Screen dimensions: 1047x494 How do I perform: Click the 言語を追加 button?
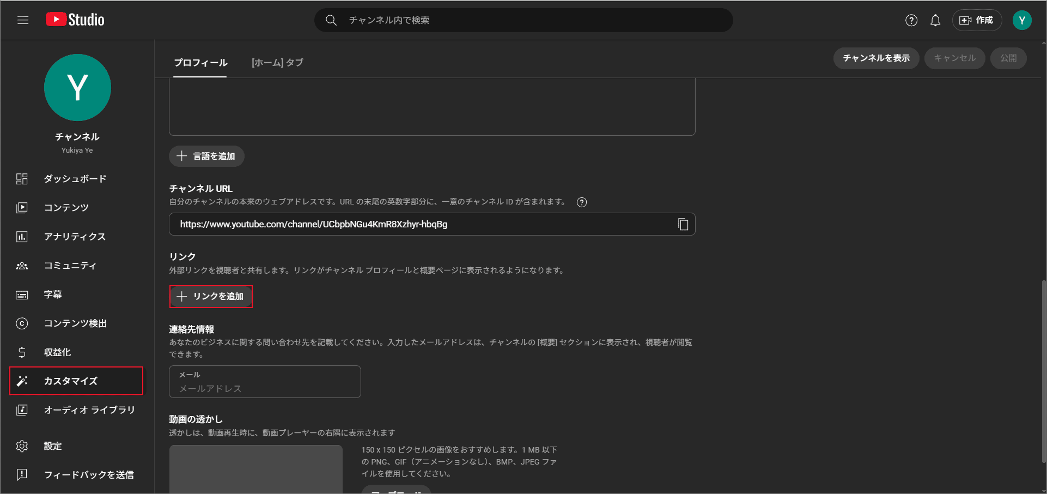coord(206,156)
